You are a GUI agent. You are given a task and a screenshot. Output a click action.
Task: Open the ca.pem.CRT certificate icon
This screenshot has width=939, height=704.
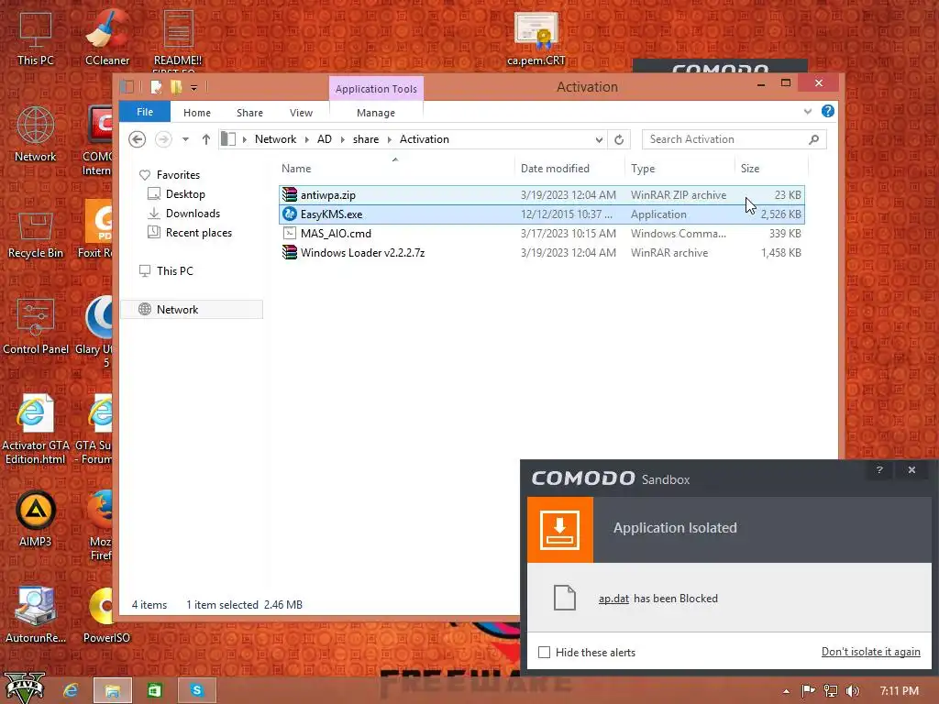536,38
